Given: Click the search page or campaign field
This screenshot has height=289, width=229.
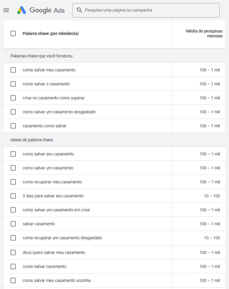Looking at the screenshot, I should pos(149,10).
